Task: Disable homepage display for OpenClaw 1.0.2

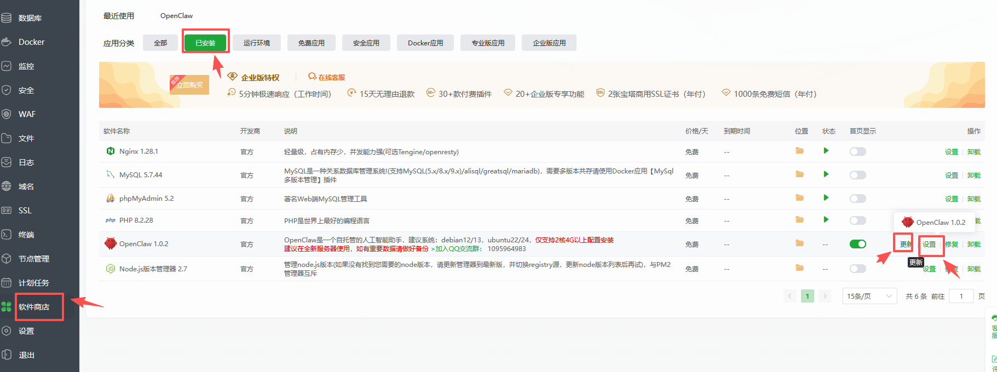Action: click(857, 244)
